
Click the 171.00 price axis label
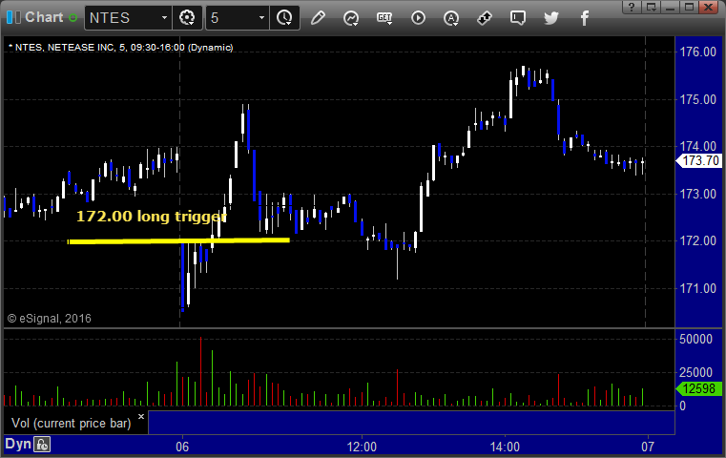pos(697,288)
